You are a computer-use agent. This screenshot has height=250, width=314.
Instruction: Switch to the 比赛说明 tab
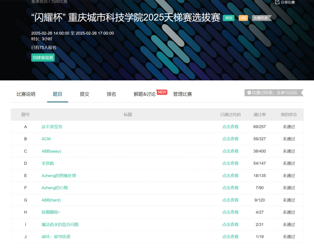[x=26, y=94]
